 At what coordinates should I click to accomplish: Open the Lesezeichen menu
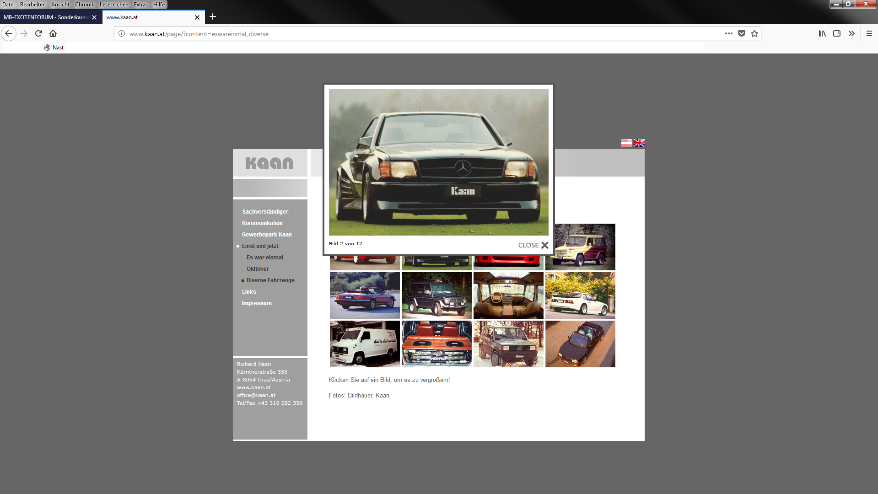pyautogui.click(x=114, y=5)
